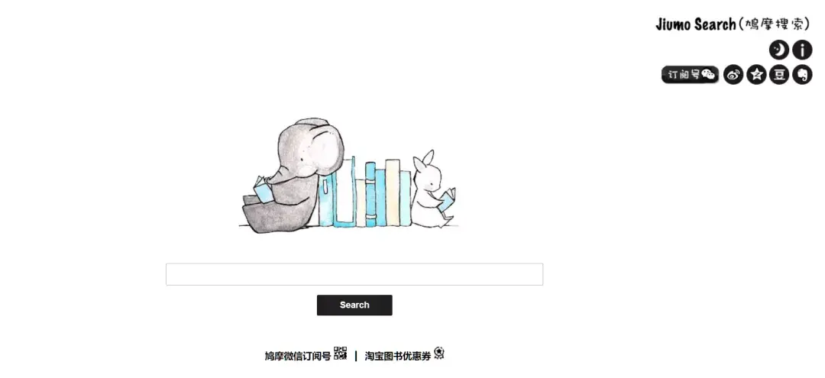Focus the book search text box
825x378 pixels.
[x=354, y=274]
